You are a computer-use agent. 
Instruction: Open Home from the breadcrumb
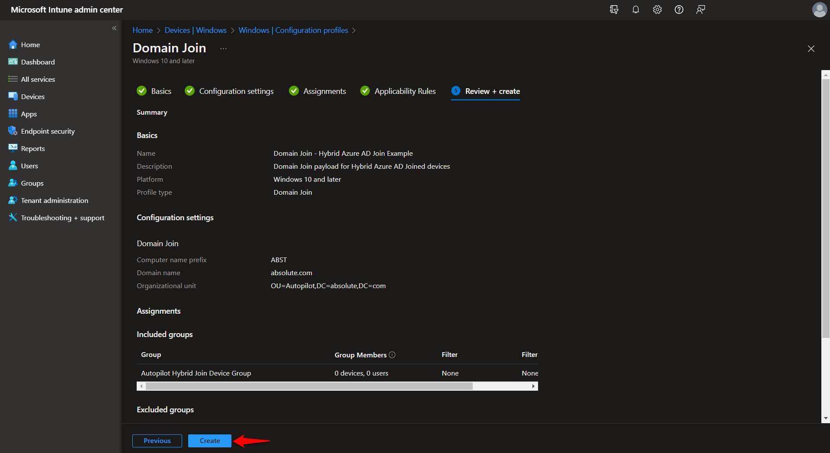pos(142,30)
